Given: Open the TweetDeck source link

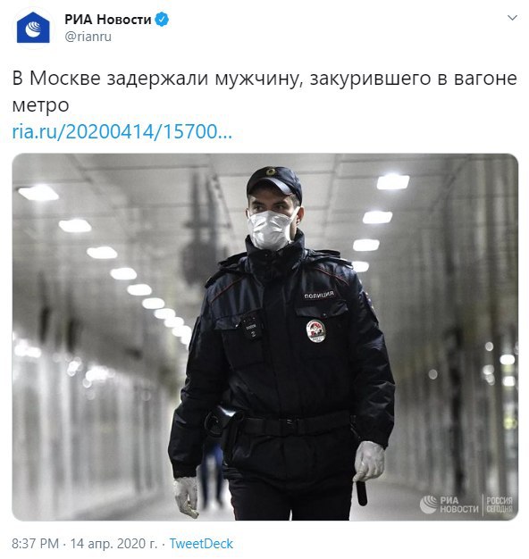Looking at the screenshot, I should pyautogui.click(x=201, y=544).
